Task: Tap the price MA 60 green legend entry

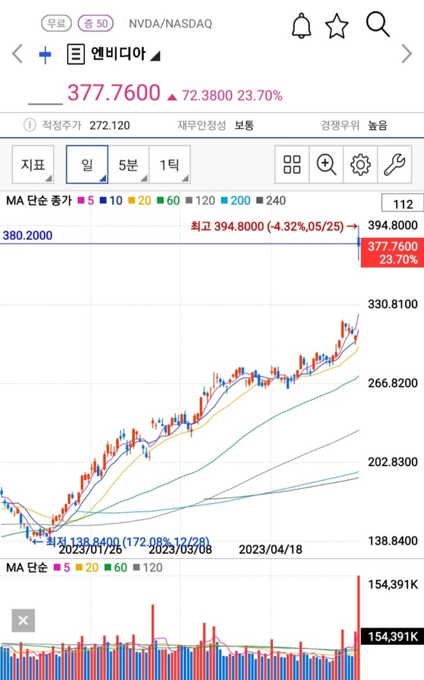Action: [168, 200]
